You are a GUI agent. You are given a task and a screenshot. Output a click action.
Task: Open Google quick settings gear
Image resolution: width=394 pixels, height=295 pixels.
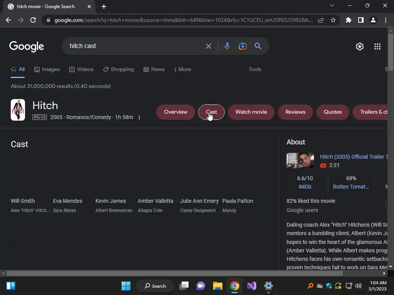point(360,46)
